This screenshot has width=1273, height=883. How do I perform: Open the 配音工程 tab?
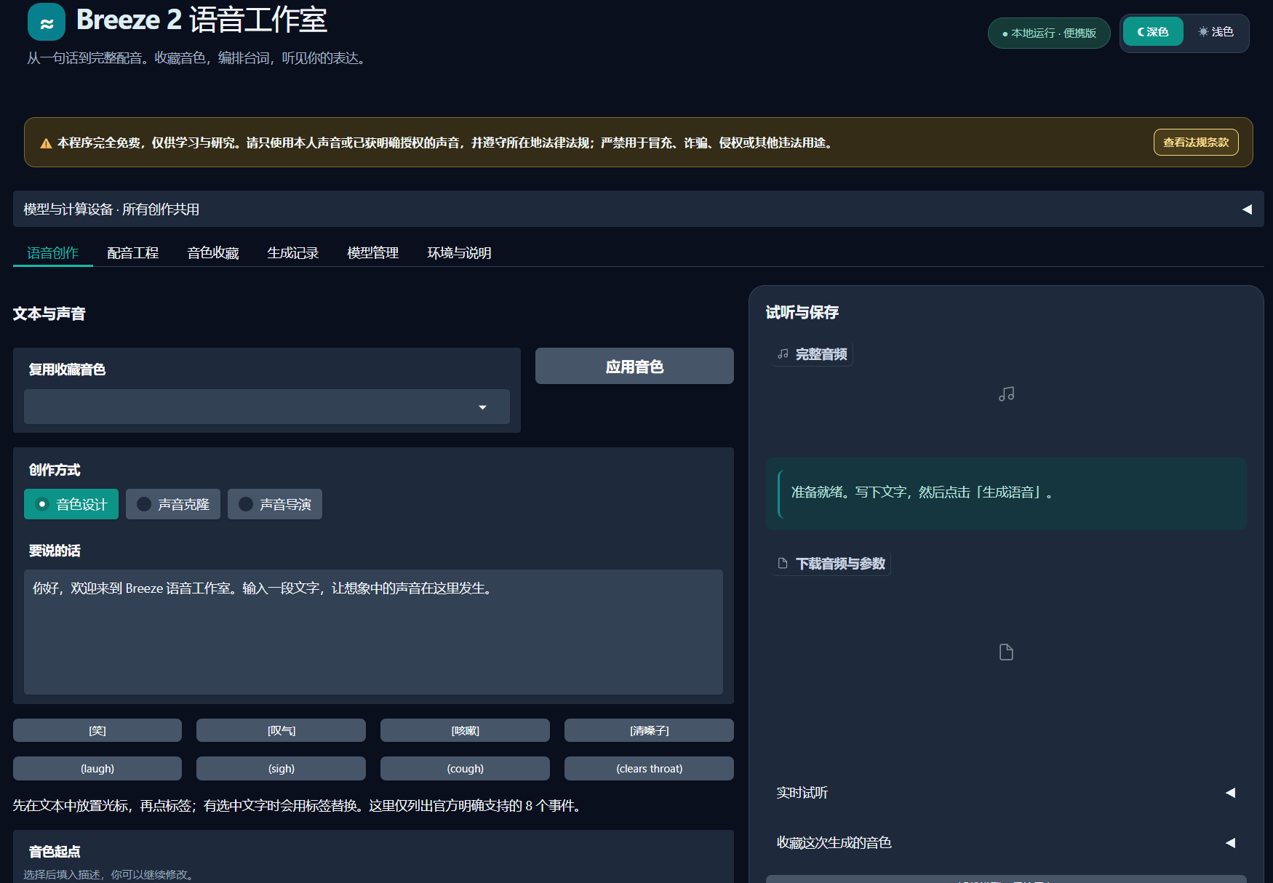pyautogui.click(x=133, y=253)
